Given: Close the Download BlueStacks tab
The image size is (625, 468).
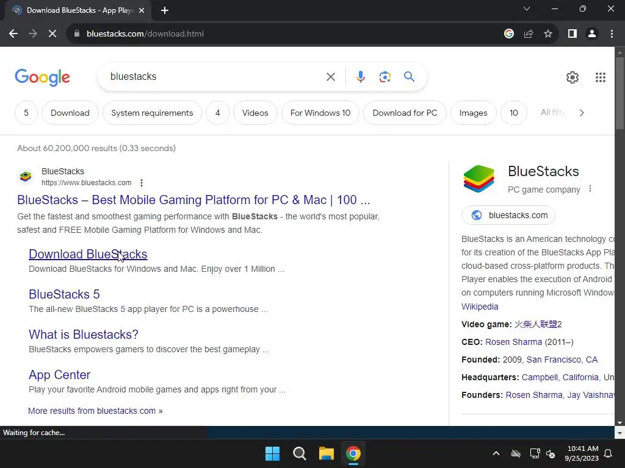Looking at the screenshot, I should (x=142, y=10).
